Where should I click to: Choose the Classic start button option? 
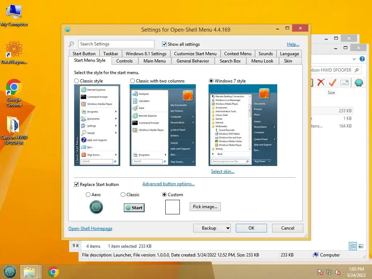123,195
